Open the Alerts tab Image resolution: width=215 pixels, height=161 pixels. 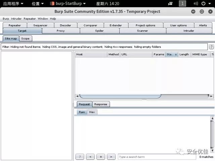click(x=203, y=25)
